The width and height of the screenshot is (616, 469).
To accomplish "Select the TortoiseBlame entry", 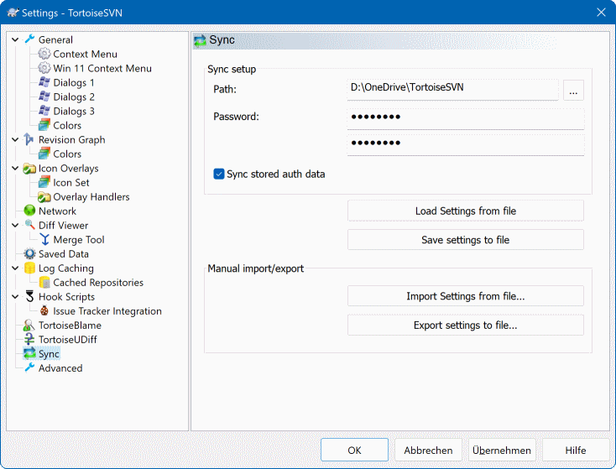I will pos(70,326).
